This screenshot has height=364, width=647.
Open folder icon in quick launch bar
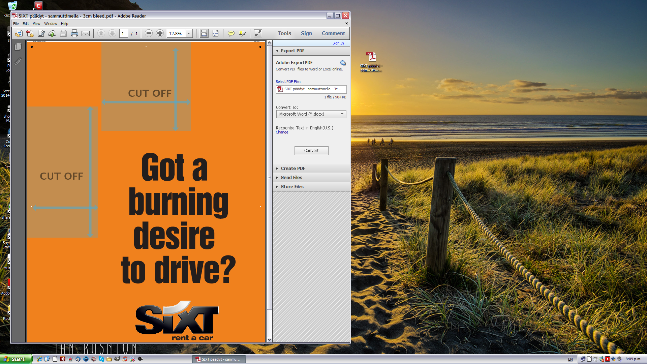click(x=109, y=359)
